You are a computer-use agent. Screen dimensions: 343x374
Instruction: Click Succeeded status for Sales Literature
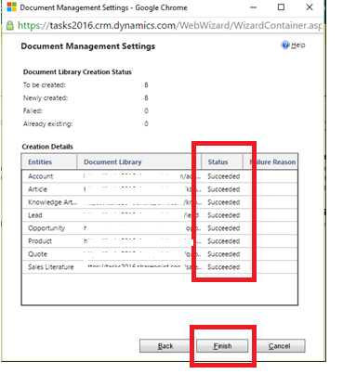tap(224, 267)
